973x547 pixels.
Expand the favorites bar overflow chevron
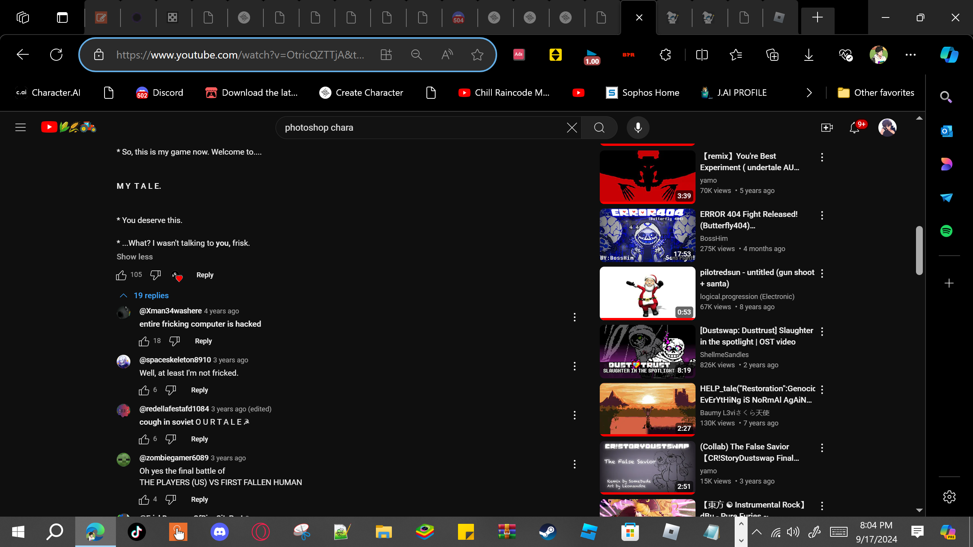click(809, 93)
